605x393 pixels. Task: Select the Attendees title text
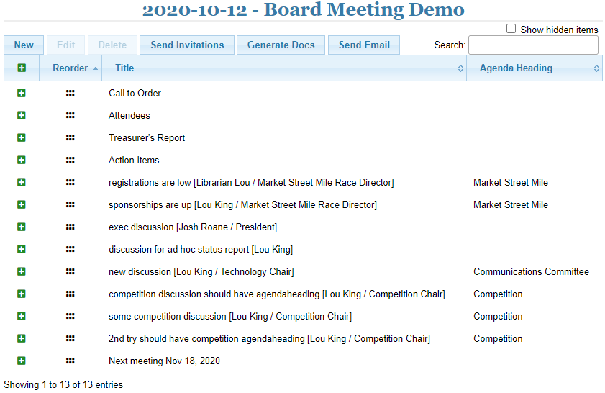(x=129, y=115)
